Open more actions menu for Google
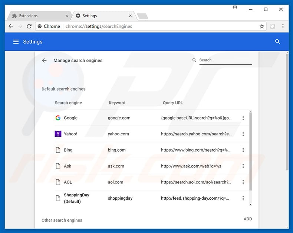Viewport: 293px width, 233px height. [243, 118]
